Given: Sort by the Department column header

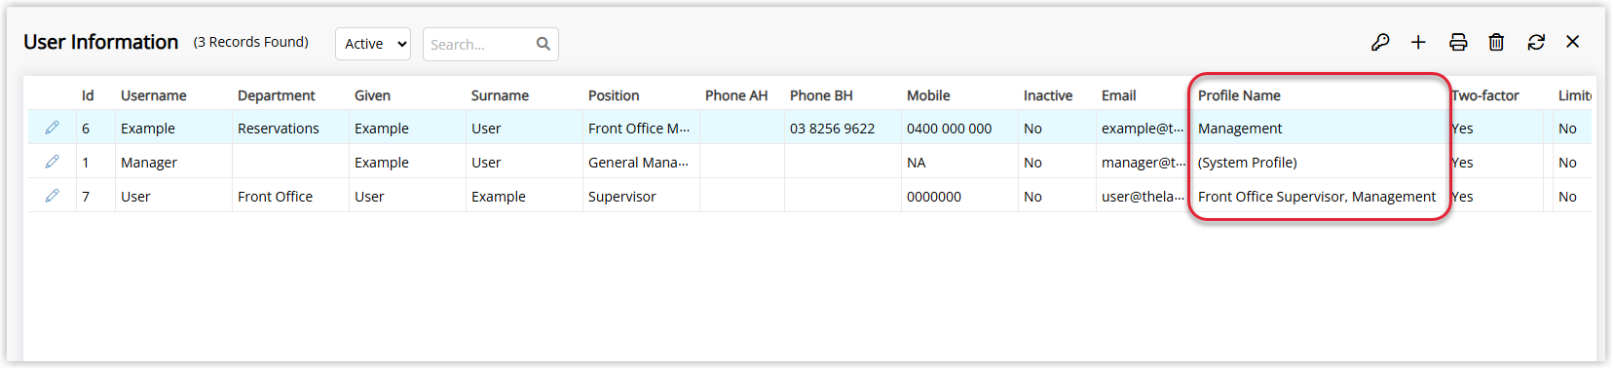Looking at the screenshot, I should point(277,95).
